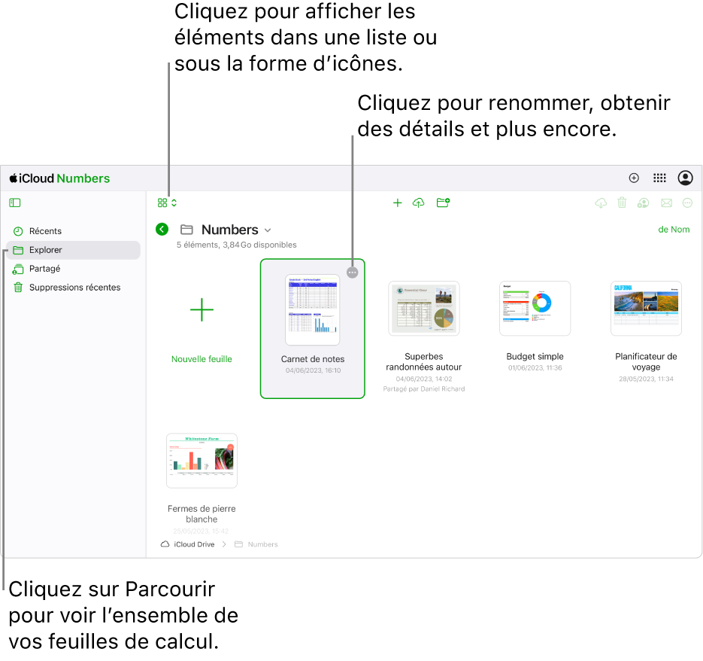Open More menu on Carnet de notes
Image resolution: width=703 pixels, height=661 pixels.
point(353,273)
